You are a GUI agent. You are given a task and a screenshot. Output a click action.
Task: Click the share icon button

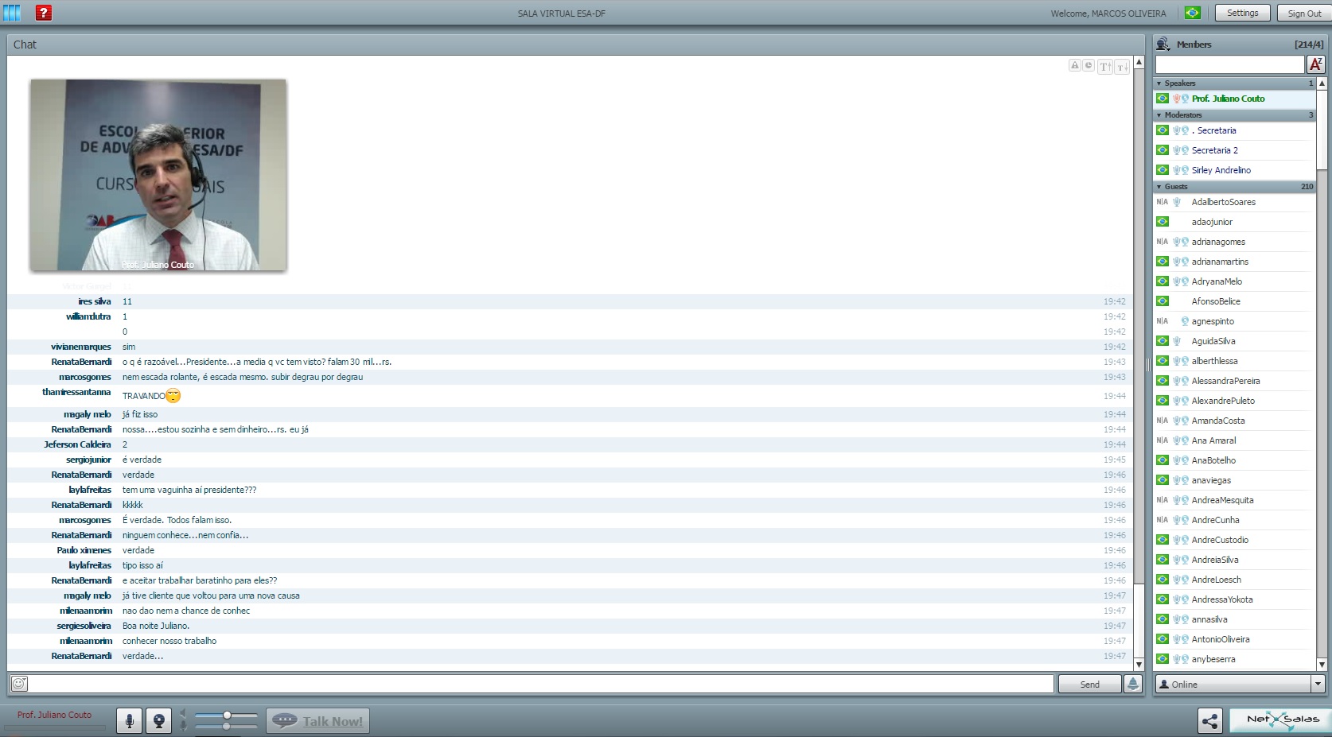pos(1209,721)
